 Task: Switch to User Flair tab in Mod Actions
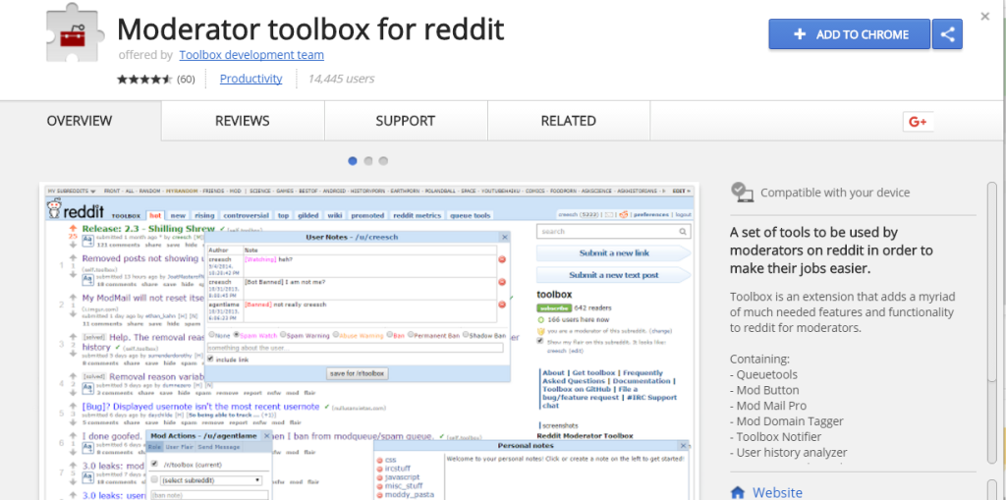[x=179, y=447]
